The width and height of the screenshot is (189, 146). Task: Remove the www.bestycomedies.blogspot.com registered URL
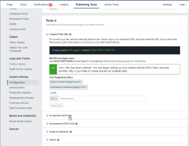click(86, 87)
